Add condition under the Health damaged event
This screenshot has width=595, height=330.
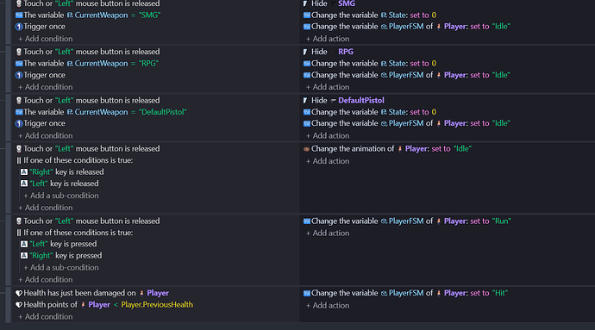pos(46,317)
